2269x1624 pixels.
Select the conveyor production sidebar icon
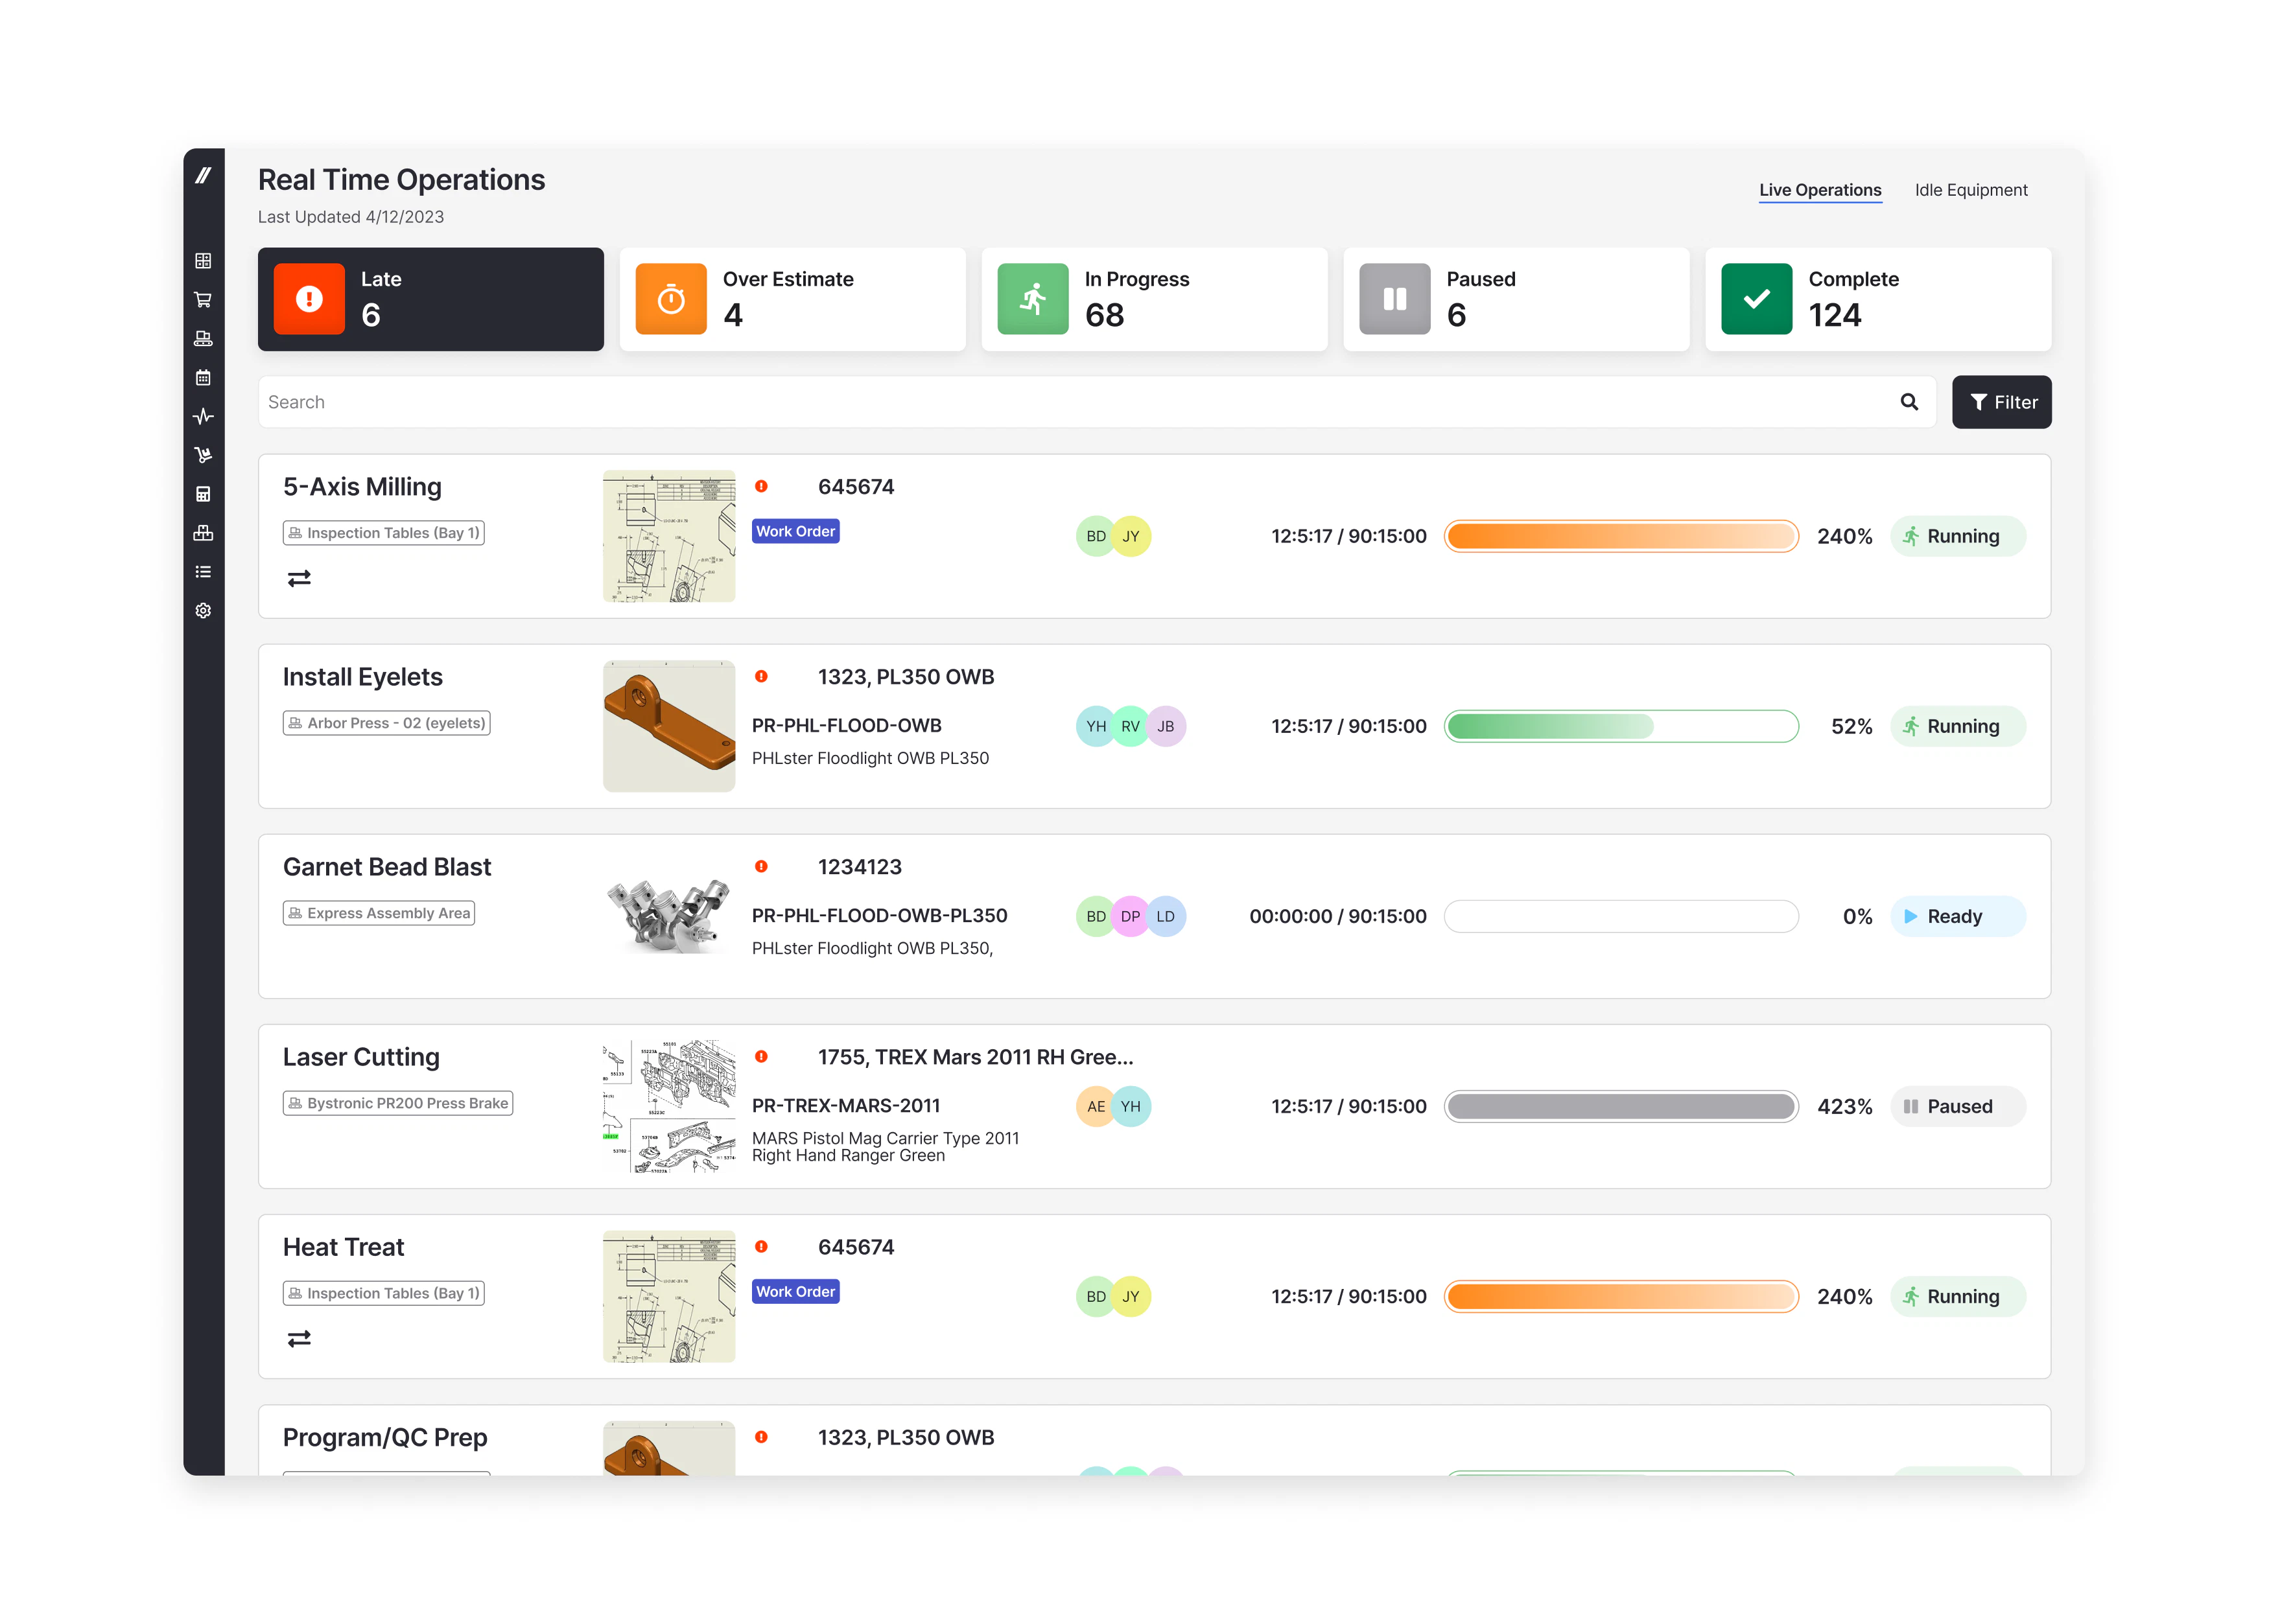click(204, 338)
